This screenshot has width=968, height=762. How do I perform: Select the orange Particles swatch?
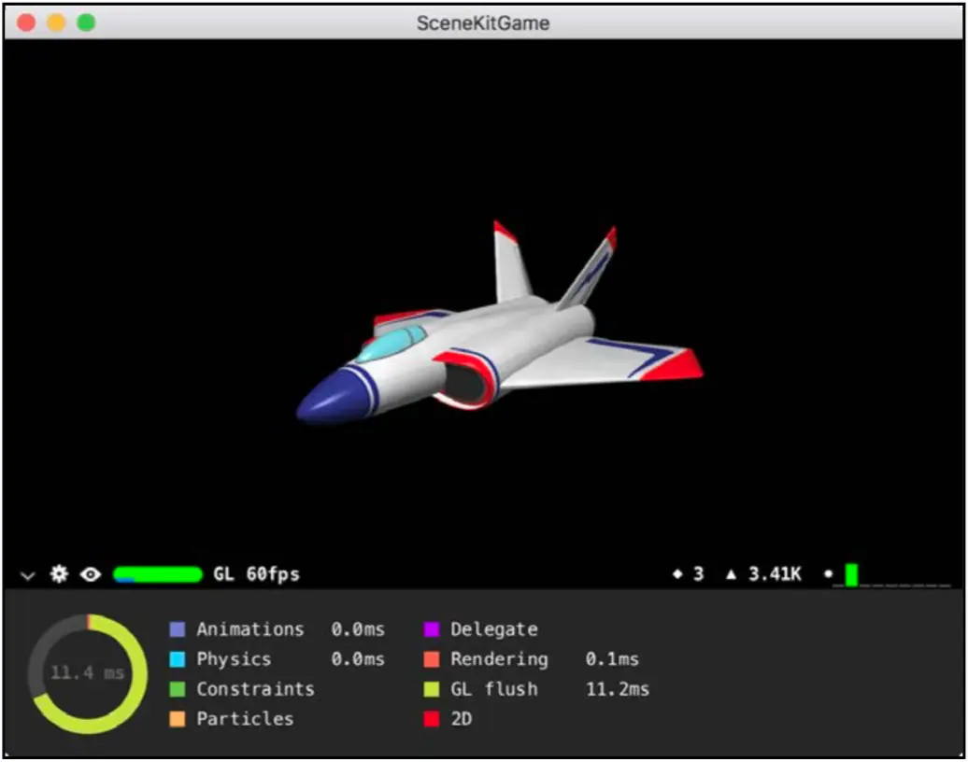(x=178, y=719)
